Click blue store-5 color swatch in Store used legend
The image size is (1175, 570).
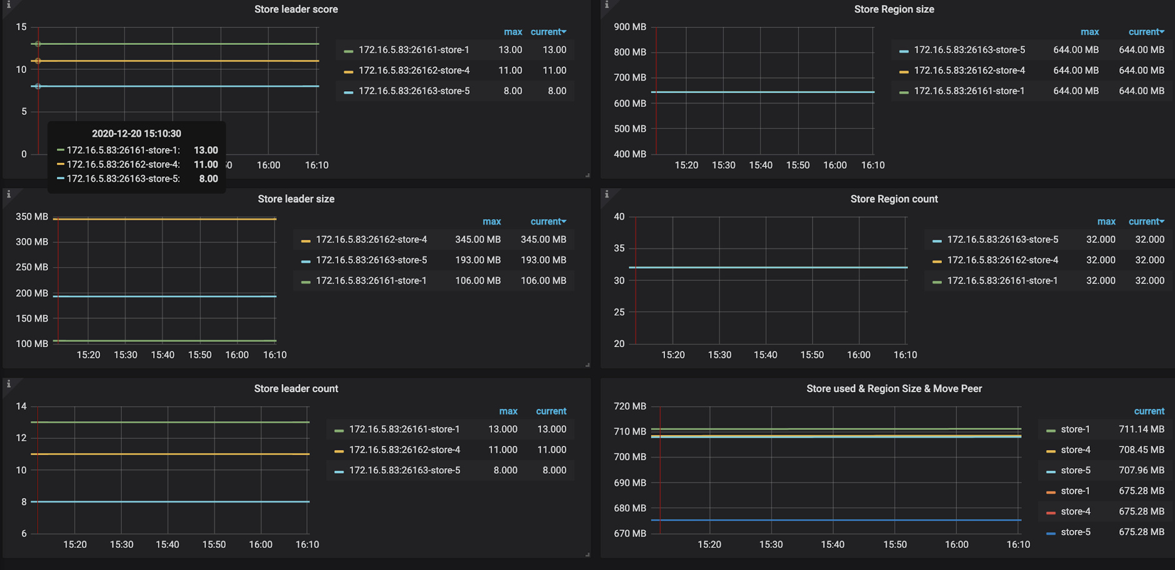point(1051,533)
